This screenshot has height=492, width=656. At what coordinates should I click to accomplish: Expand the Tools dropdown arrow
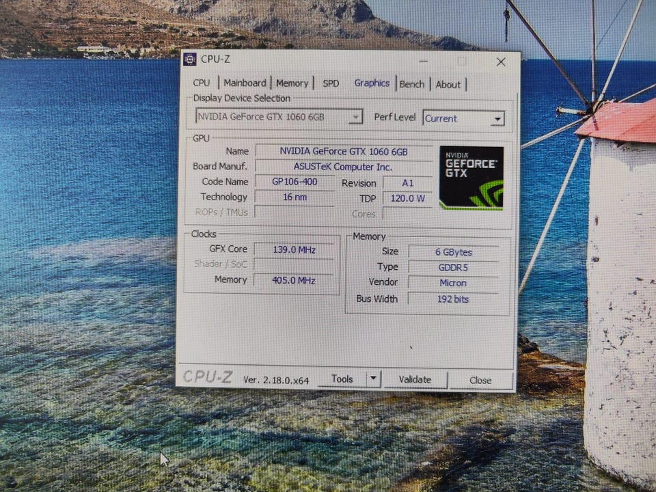tap(373, 379)
